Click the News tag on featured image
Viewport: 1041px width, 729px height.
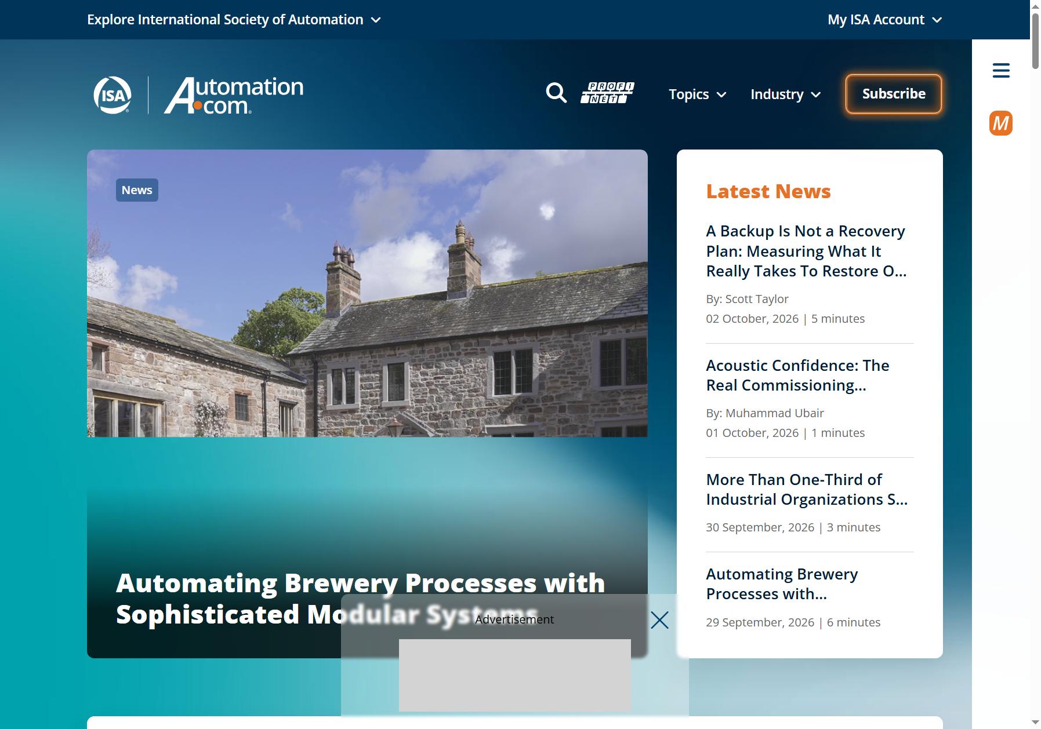click(137, 190)
